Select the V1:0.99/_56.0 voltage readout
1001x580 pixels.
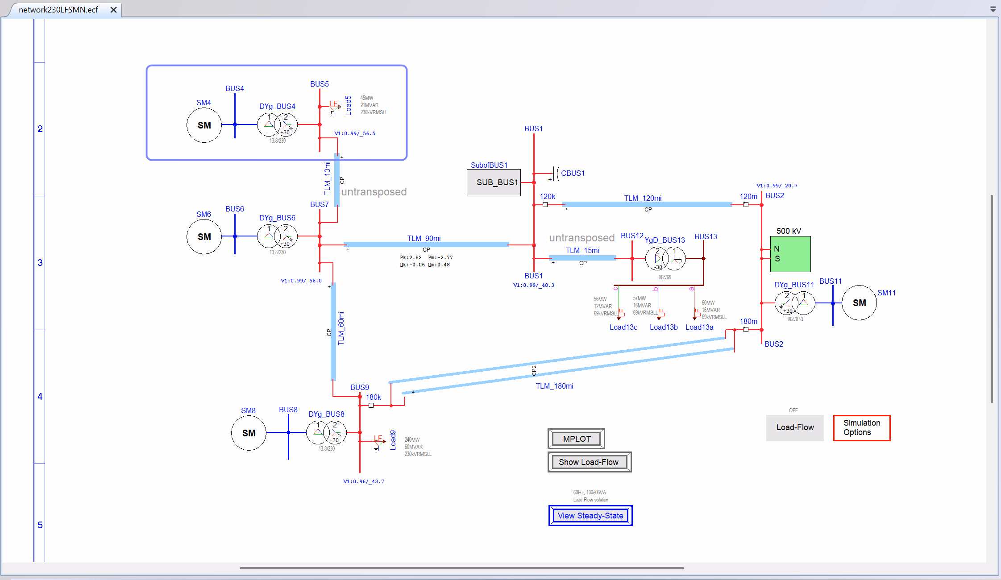pos(301,281)
